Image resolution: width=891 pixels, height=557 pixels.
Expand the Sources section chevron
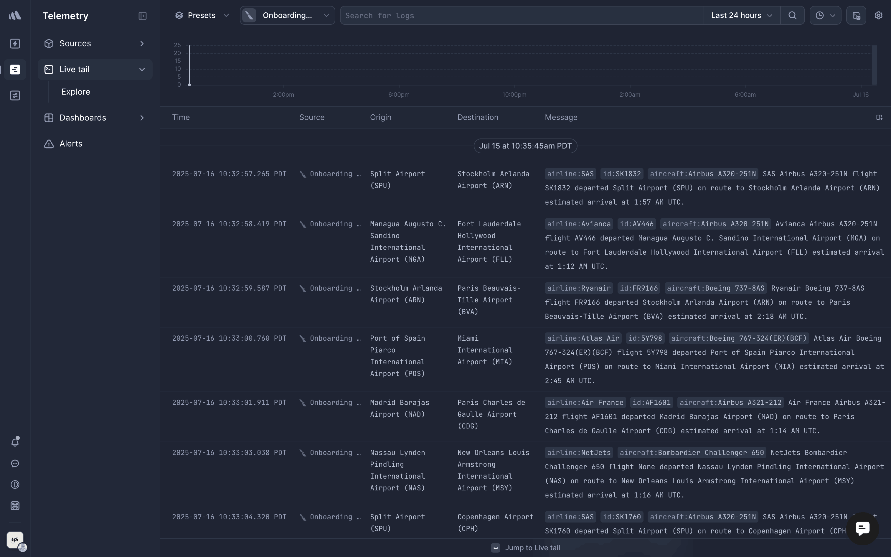coord(142,43)
